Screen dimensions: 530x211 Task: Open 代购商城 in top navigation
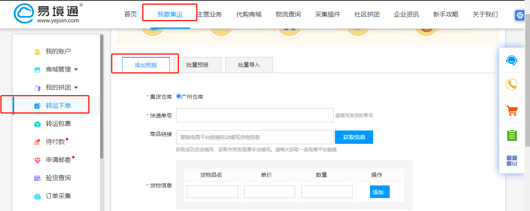(x=249, y=15)
